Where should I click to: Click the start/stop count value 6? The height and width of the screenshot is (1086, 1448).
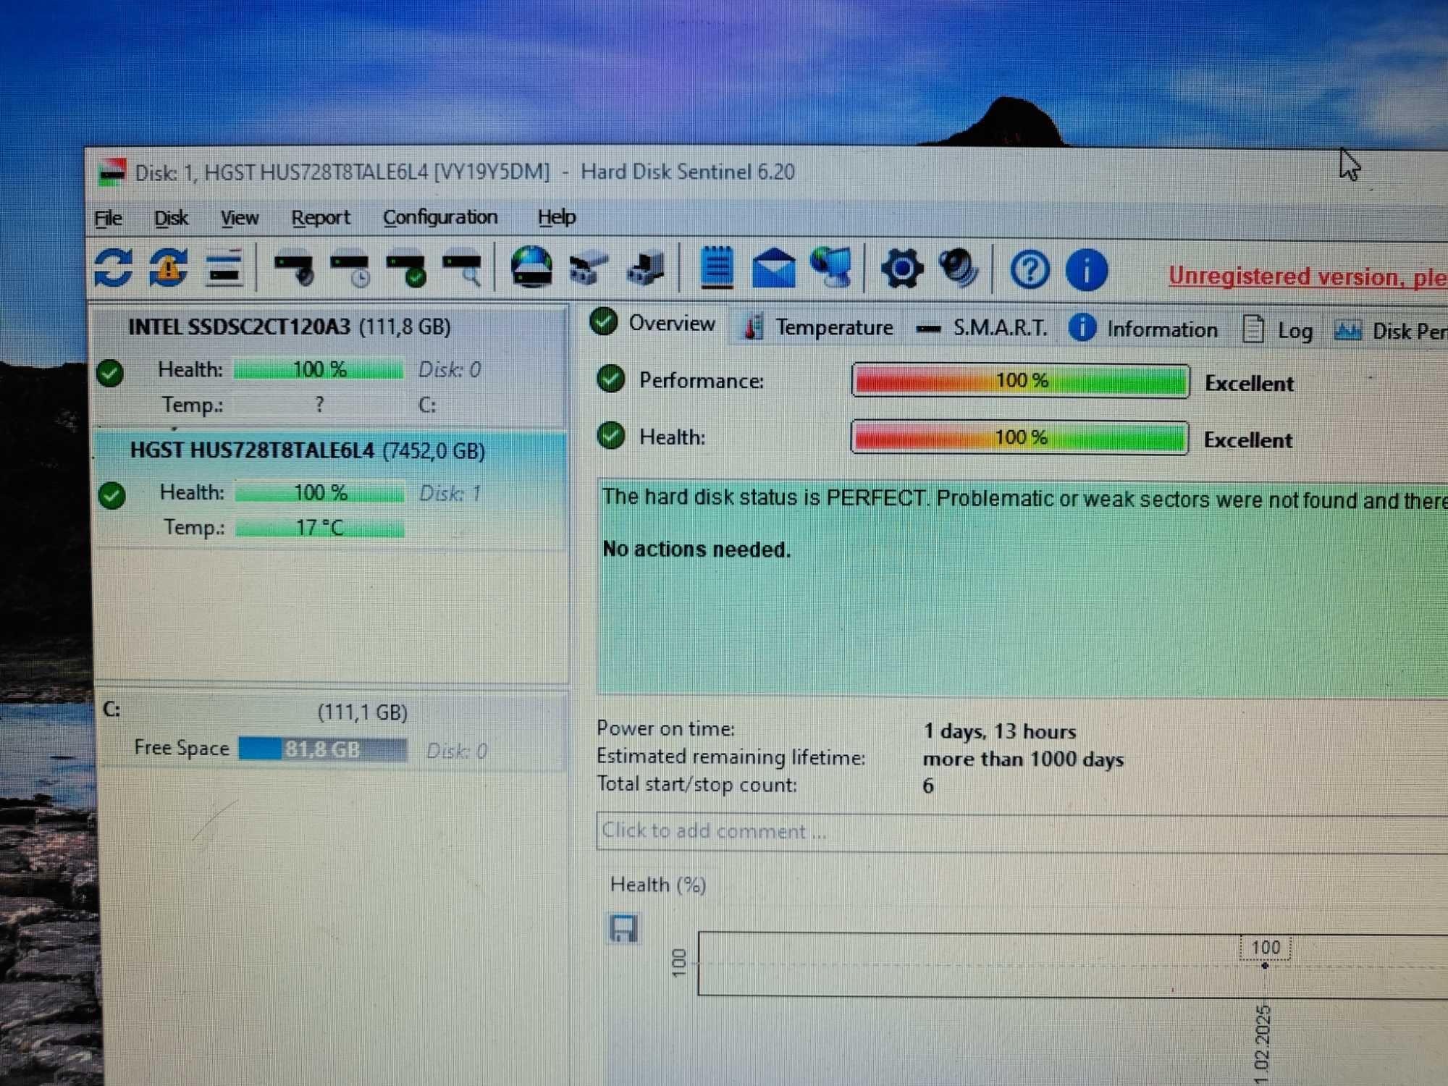928,786
